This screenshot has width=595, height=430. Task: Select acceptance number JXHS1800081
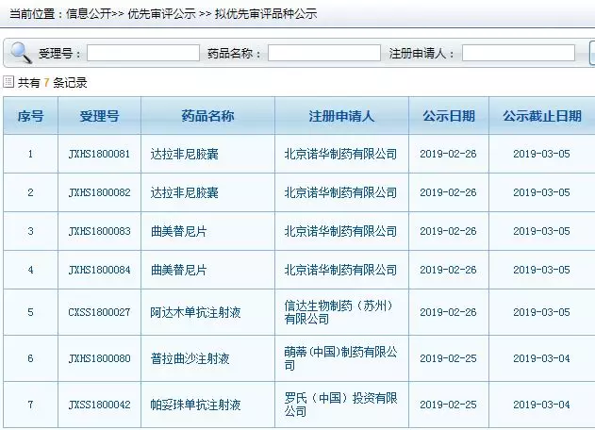pyautogui.click(x=99, y=154)
